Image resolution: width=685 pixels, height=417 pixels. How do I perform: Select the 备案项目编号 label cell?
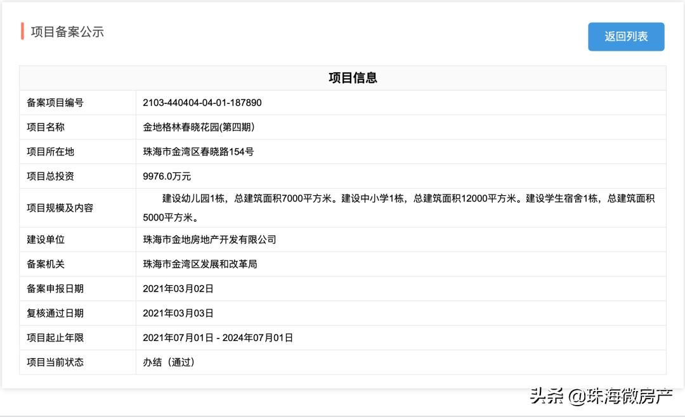pos(78,103)
